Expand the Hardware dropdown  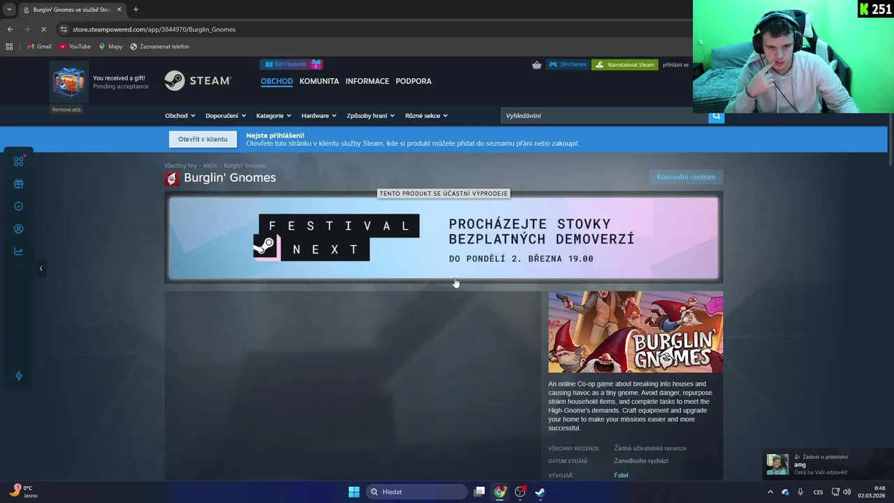pyautogui.click(x=318, y=116)
